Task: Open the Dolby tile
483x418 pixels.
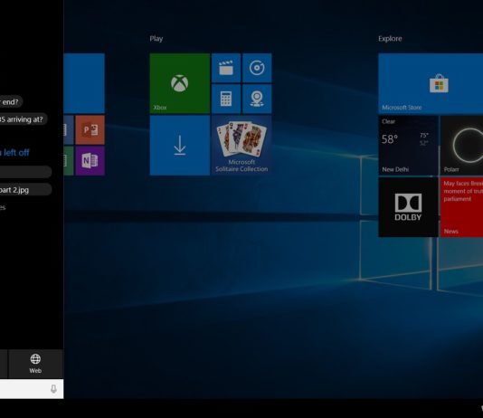Action: click(408, 207)
